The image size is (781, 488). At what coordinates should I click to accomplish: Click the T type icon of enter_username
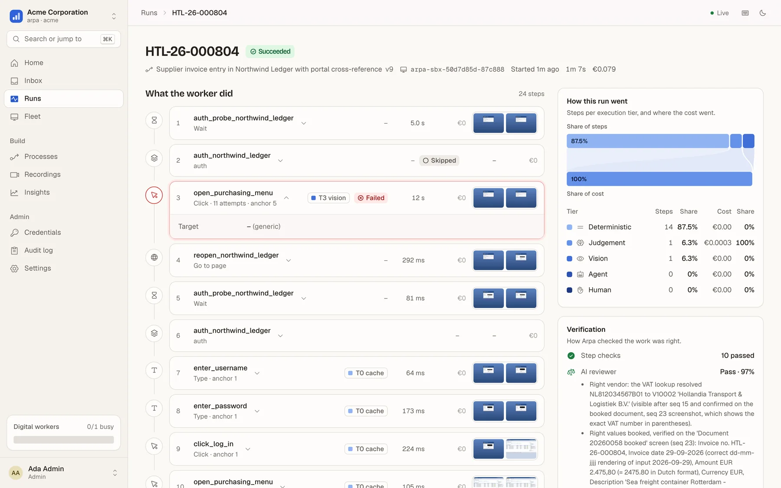click(x=154, y=370)
